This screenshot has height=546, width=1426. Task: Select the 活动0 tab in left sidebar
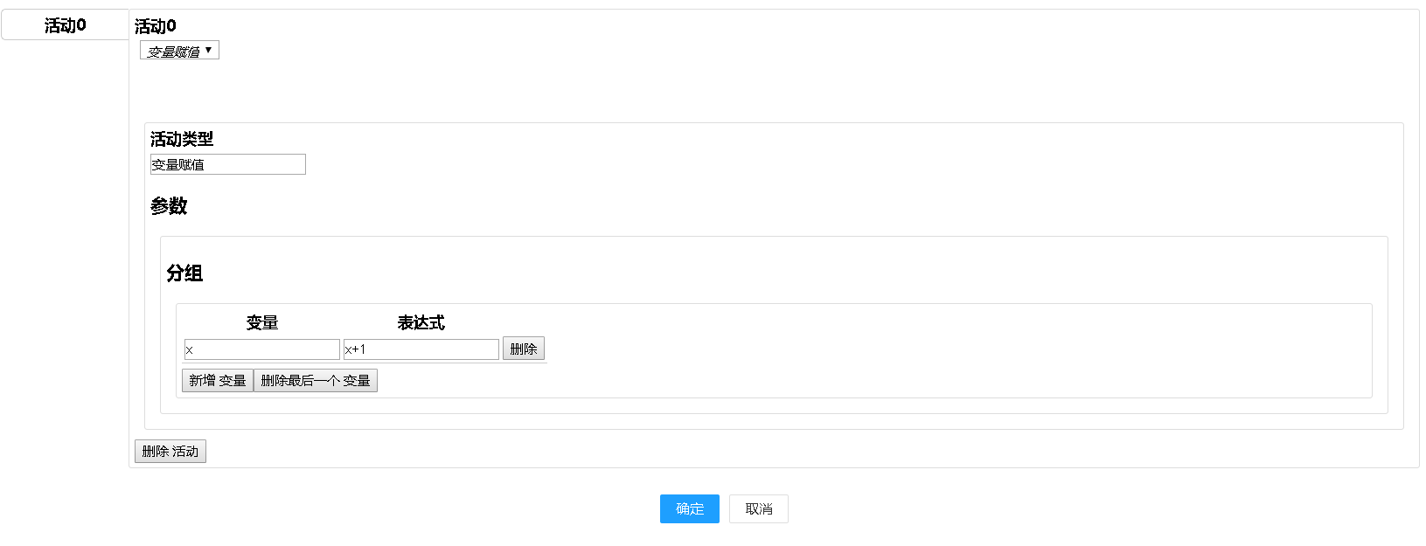click(x=66, y=25)
